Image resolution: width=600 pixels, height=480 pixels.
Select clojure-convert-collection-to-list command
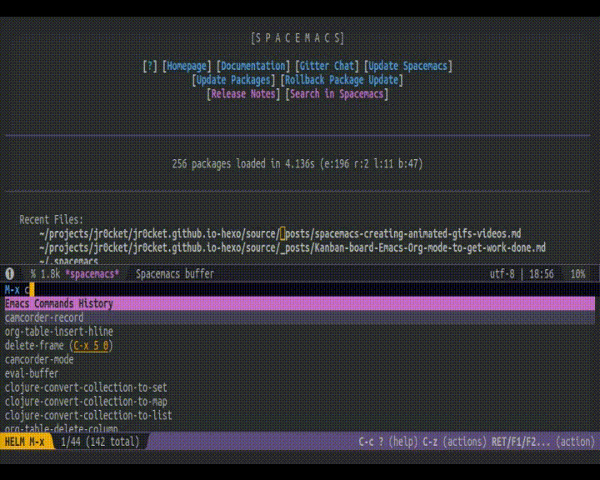pos(88,416)
